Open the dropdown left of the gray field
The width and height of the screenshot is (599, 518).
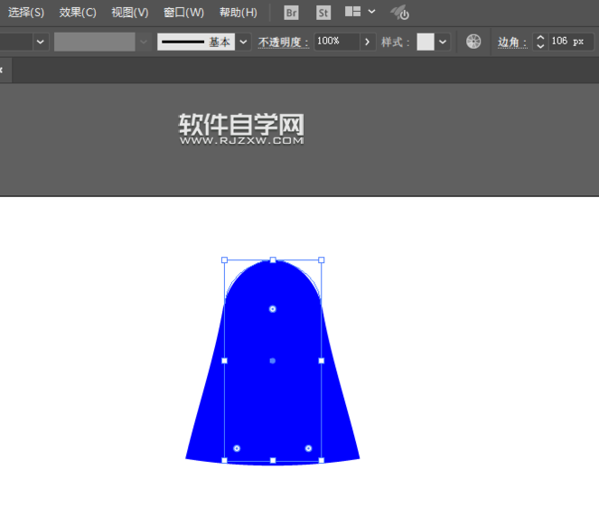41,42
